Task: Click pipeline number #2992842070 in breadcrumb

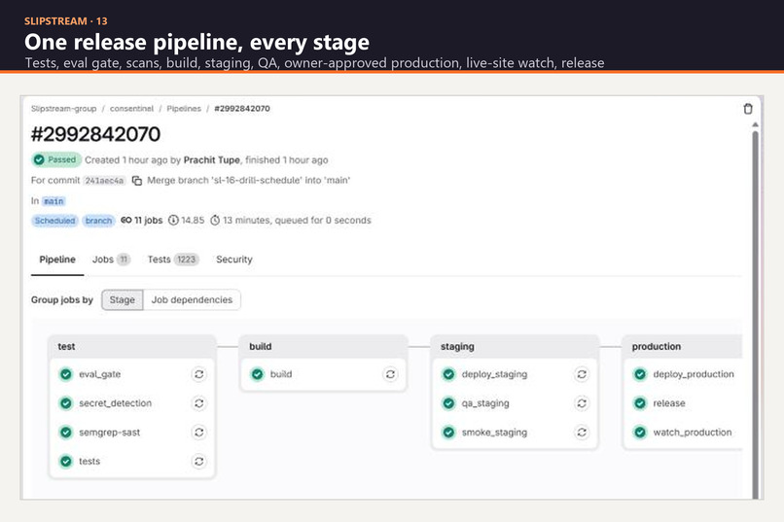Action: point(242,109)
